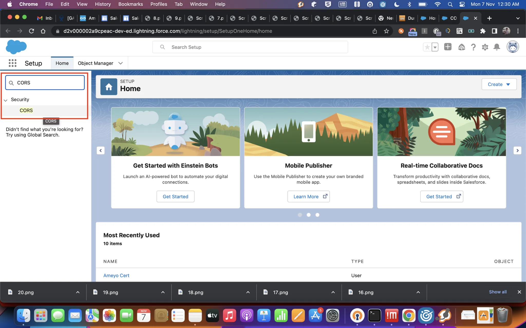Open Chrome Extensions puzzle icon

[483, 31]
